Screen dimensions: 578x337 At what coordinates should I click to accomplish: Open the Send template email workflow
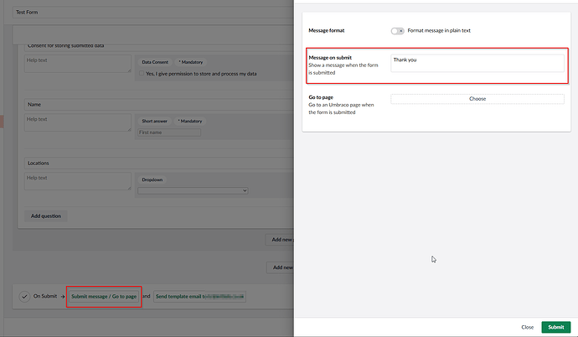click(x=199, y=297)
